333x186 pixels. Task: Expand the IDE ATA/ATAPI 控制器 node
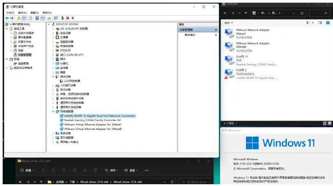[x=53, y=28]
